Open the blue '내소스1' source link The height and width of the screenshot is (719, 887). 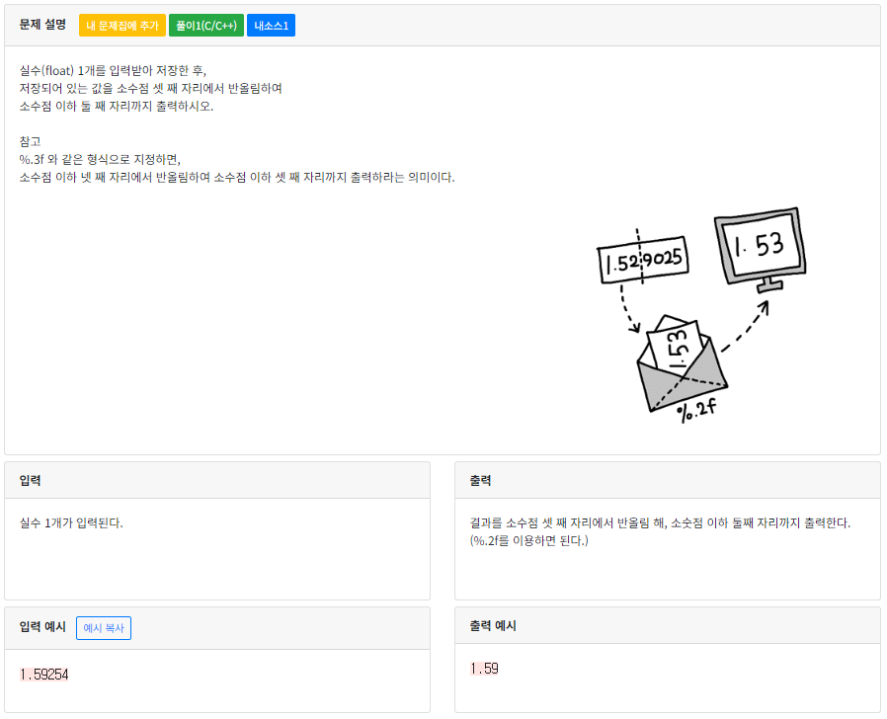tap(272, 26)
